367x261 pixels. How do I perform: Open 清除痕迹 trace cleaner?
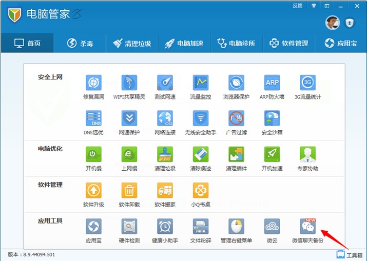tap(201, 154)
